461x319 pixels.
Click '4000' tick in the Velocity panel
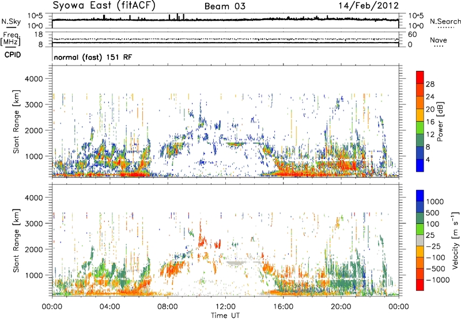click(x=34, y=198)
